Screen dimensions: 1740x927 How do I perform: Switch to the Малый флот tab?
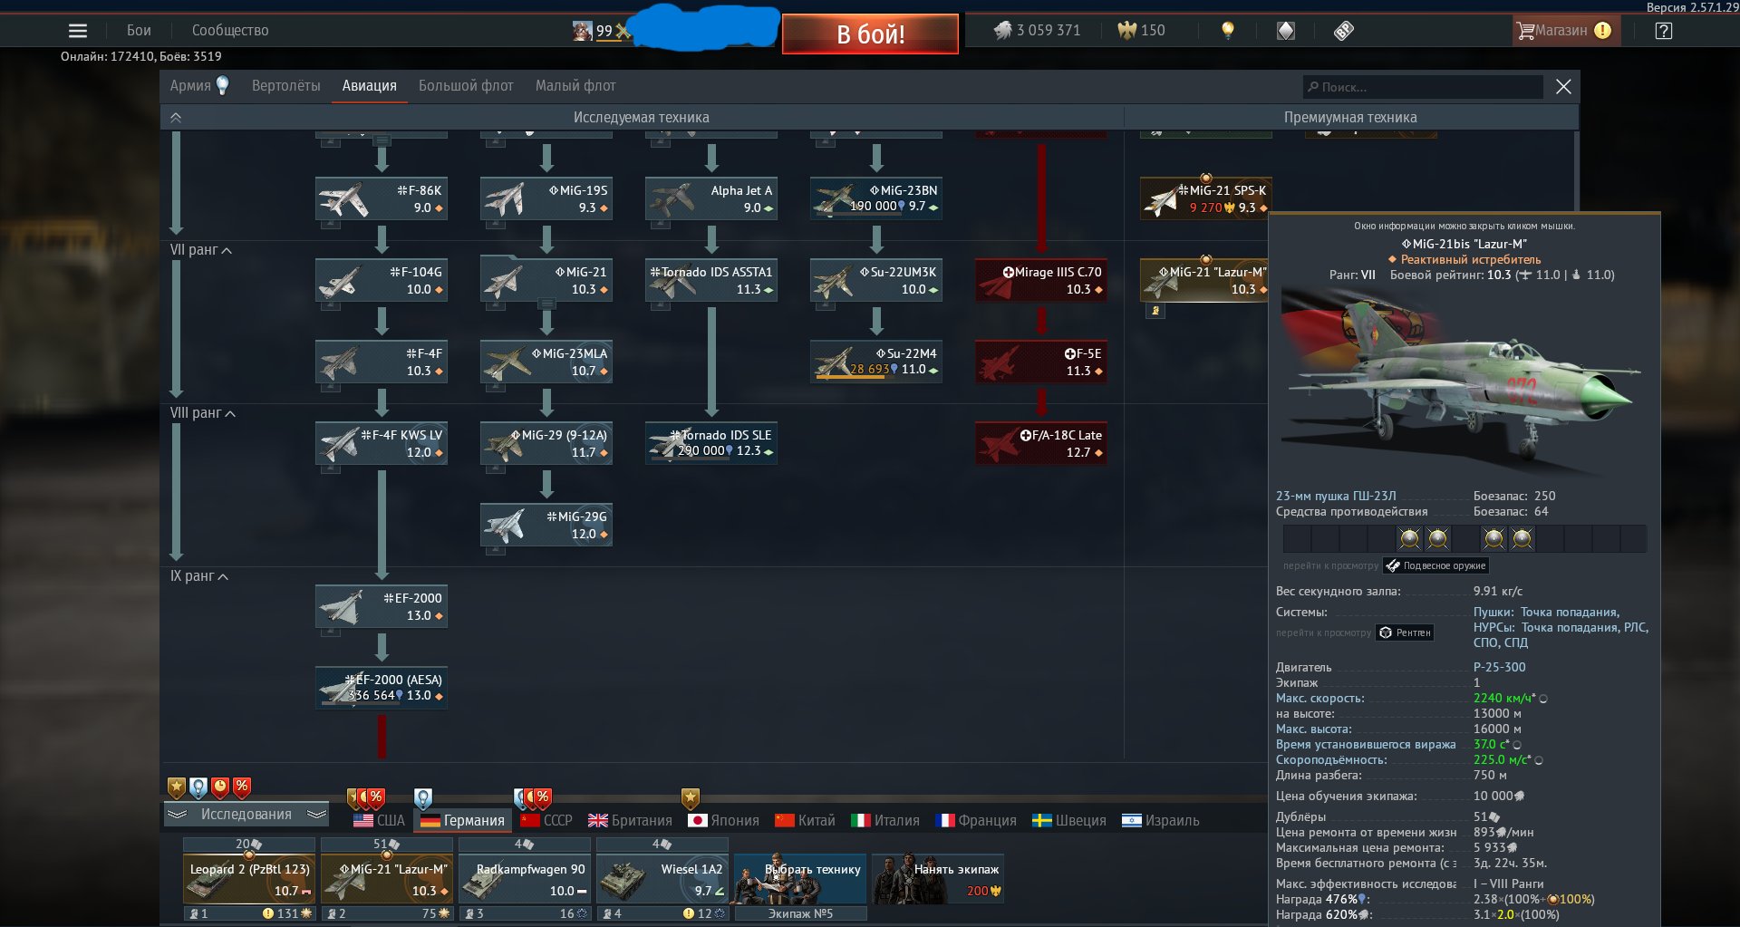575,86
